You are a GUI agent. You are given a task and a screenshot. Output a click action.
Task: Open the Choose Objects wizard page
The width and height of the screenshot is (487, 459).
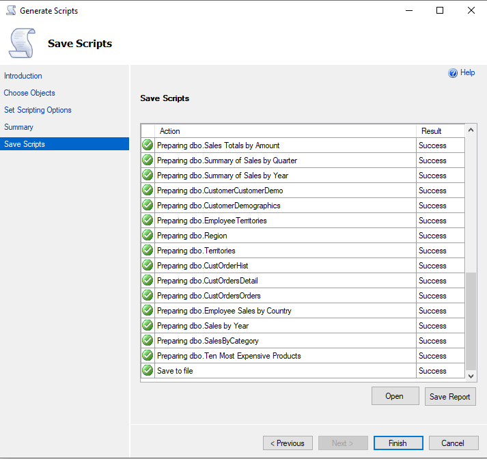coord(29,93)
